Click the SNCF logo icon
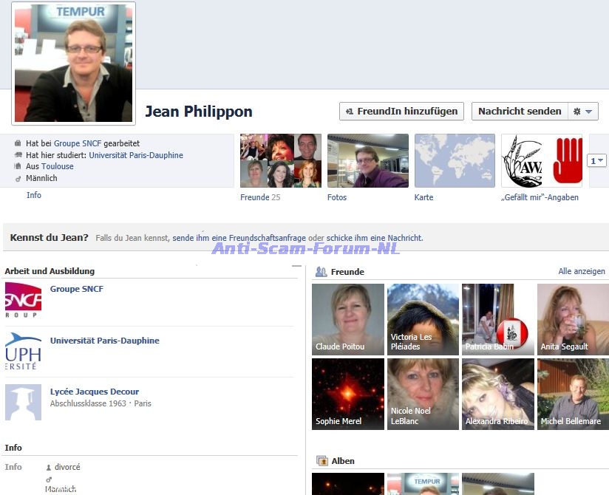 [23, 300]
